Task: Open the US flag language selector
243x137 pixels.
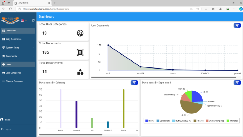Action: (x=24, y=21)
